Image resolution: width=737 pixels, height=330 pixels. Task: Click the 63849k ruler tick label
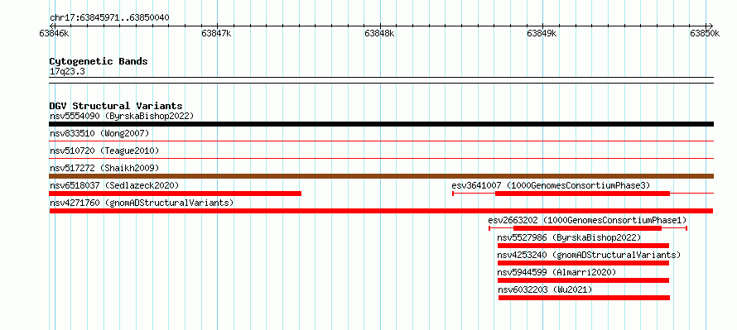click(542, 33)
